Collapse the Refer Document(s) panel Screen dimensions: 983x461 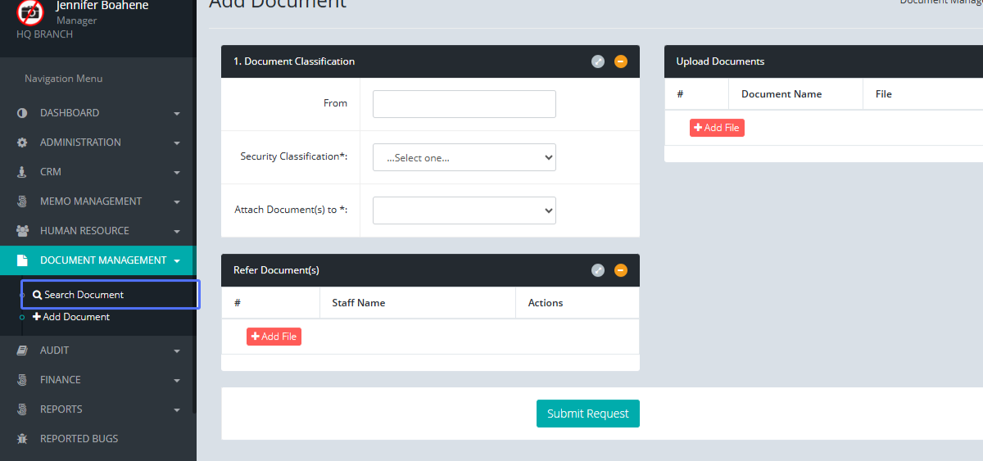(x=621, y=270)
